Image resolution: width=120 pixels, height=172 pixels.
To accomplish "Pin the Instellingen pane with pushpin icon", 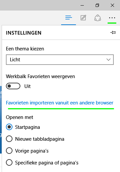I will point(113,33).
